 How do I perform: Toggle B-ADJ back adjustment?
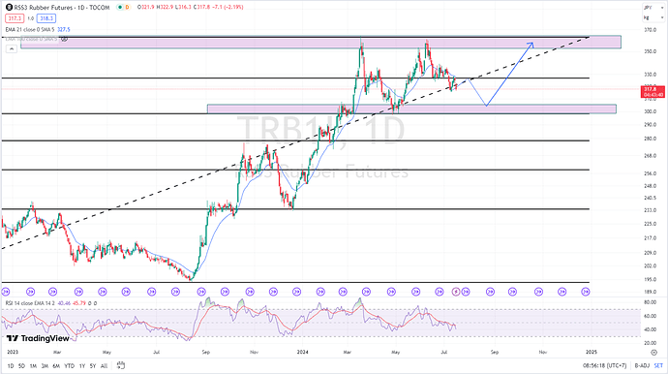point(642,365)
